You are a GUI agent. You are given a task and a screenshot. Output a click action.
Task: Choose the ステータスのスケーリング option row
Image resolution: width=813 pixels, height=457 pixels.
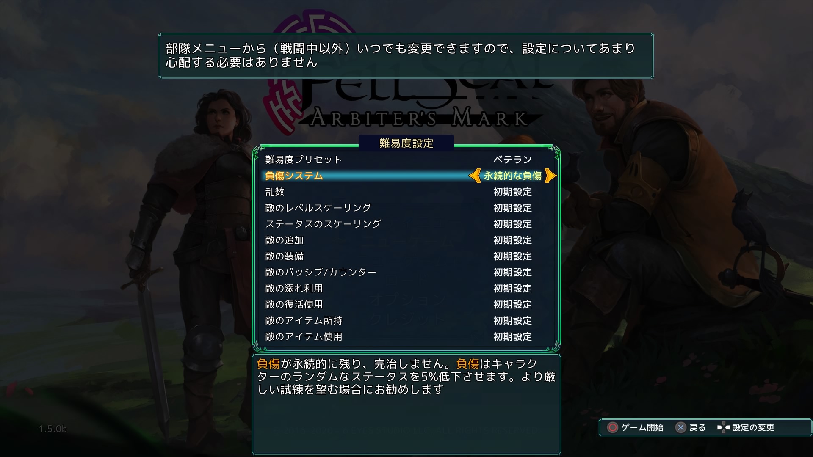point(406,224)
